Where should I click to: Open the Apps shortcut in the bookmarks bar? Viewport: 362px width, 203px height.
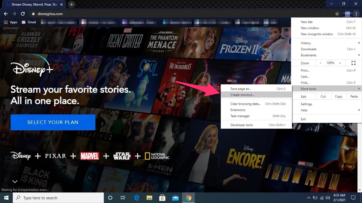pyautogui.click(x=11, y=22)
